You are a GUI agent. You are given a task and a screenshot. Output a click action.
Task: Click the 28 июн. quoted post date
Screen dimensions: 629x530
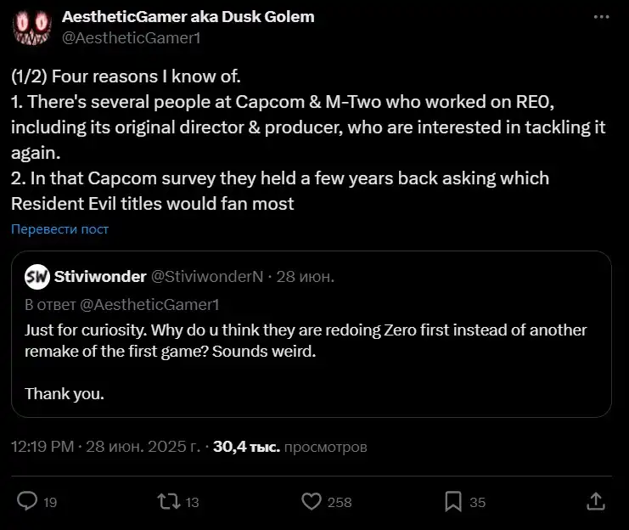coord(306,276)
